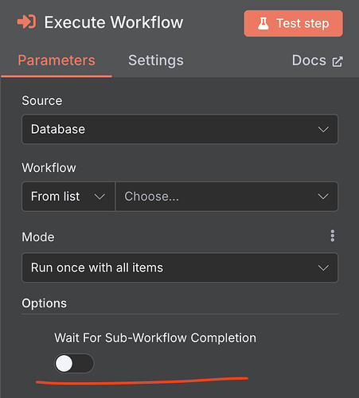Click the chevron arrow in Mode field
The height and width of the screenshot is (398, 359).
click(323, 267)
